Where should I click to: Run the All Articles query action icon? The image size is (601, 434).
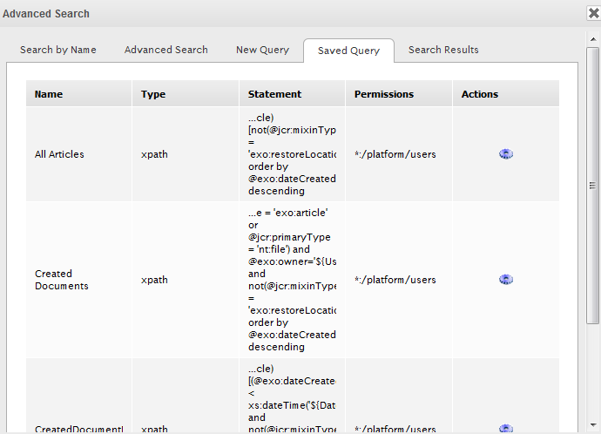pyautogui.click(x=506, y=154)
